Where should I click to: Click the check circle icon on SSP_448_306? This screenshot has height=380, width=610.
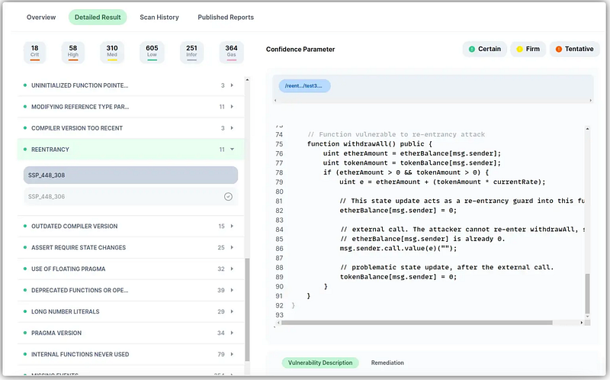[228, 197]
